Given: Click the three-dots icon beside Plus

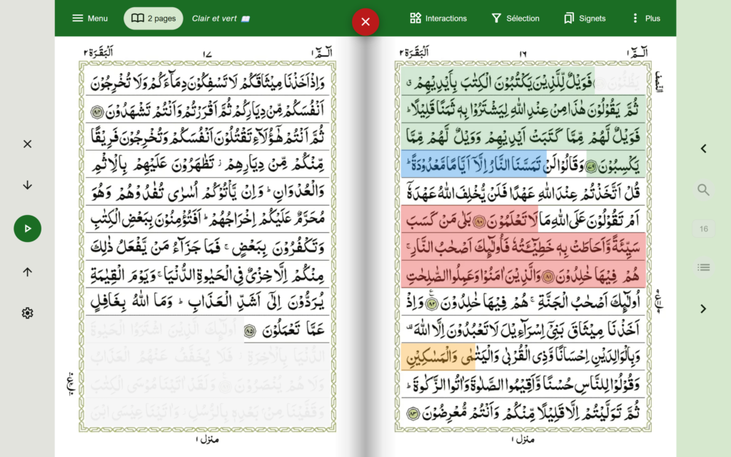Looking at the screenshot, I should (635, 18).
